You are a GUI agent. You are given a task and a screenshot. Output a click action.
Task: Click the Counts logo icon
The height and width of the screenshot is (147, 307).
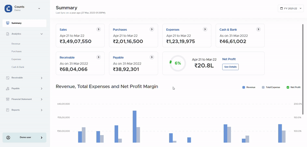[x=8, y=8]
